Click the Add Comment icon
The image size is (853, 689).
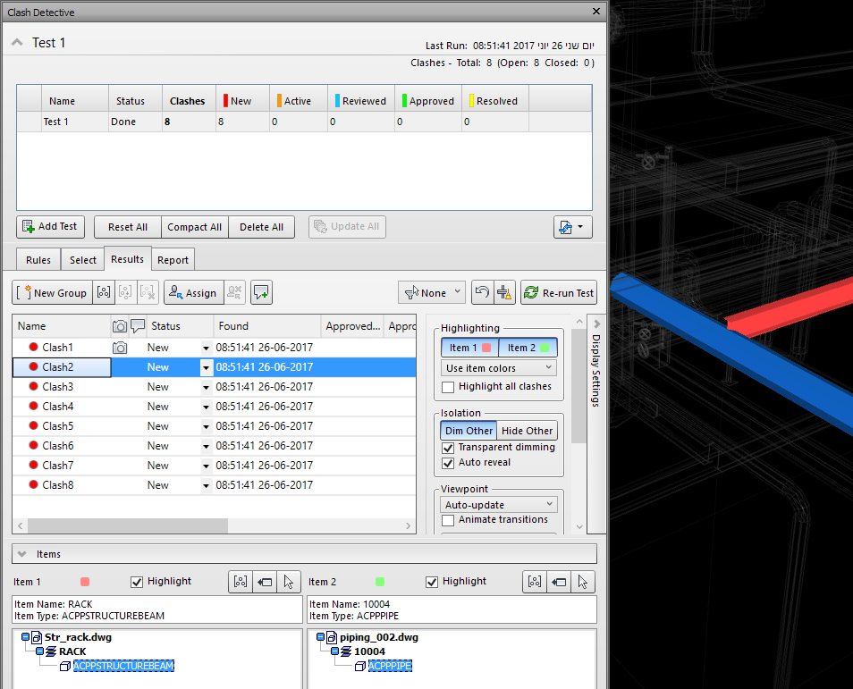tap(262, 292)
